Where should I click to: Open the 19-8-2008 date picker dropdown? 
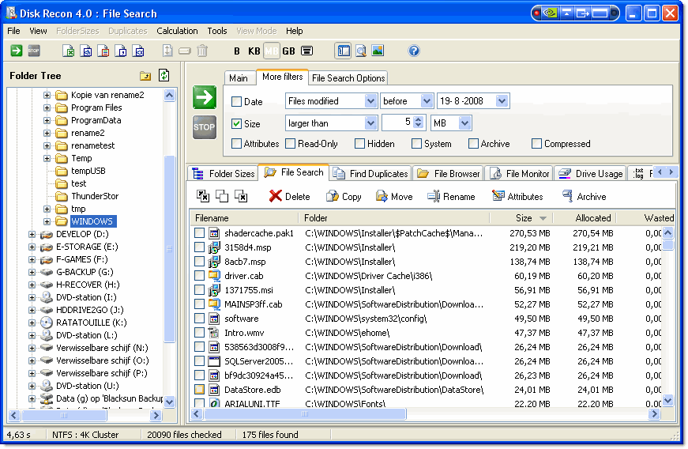coord(502,101)
